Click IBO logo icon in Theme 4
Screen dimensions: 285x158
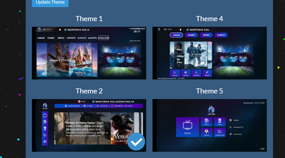(x=159, y=29)
